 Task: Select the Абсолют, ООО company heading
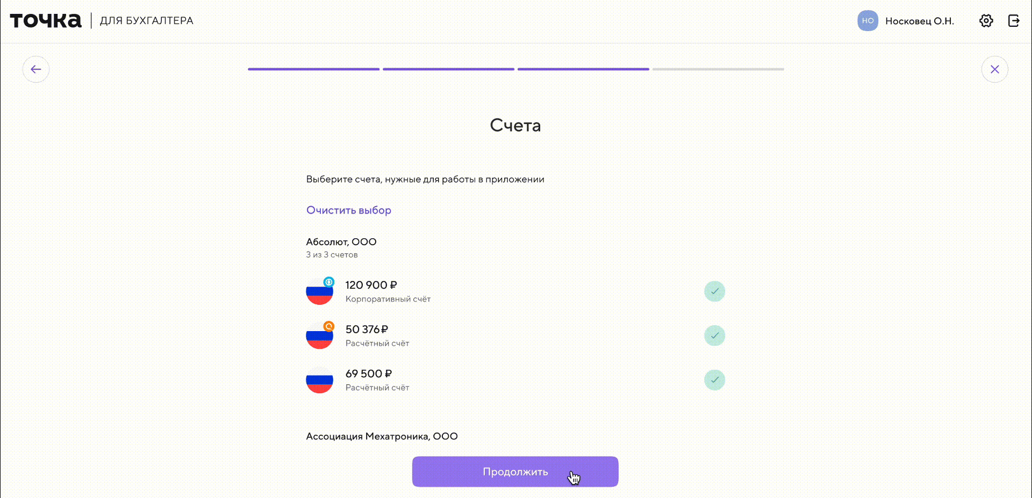341,242
